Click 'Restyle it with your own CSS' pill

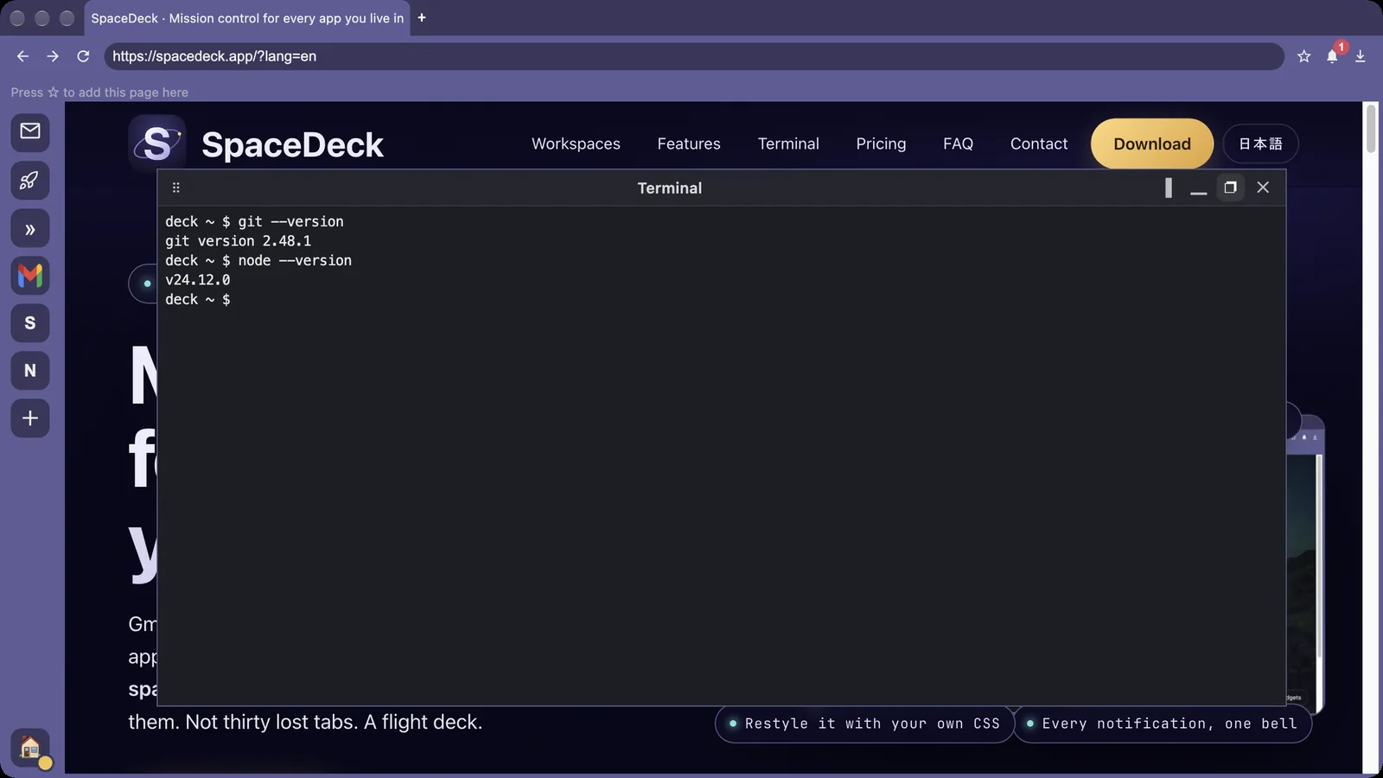864,724
